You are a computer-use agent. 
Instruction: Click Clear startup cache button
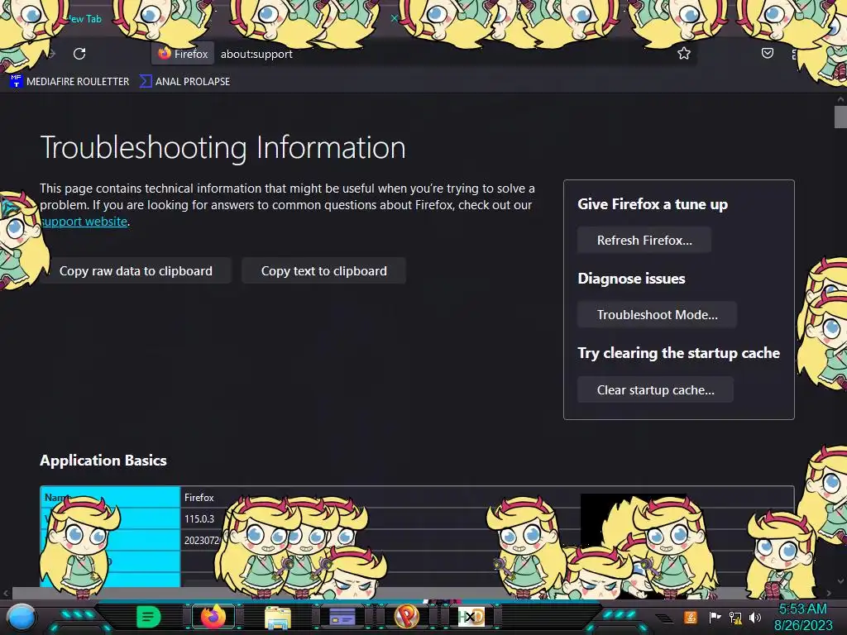(655, 390)
